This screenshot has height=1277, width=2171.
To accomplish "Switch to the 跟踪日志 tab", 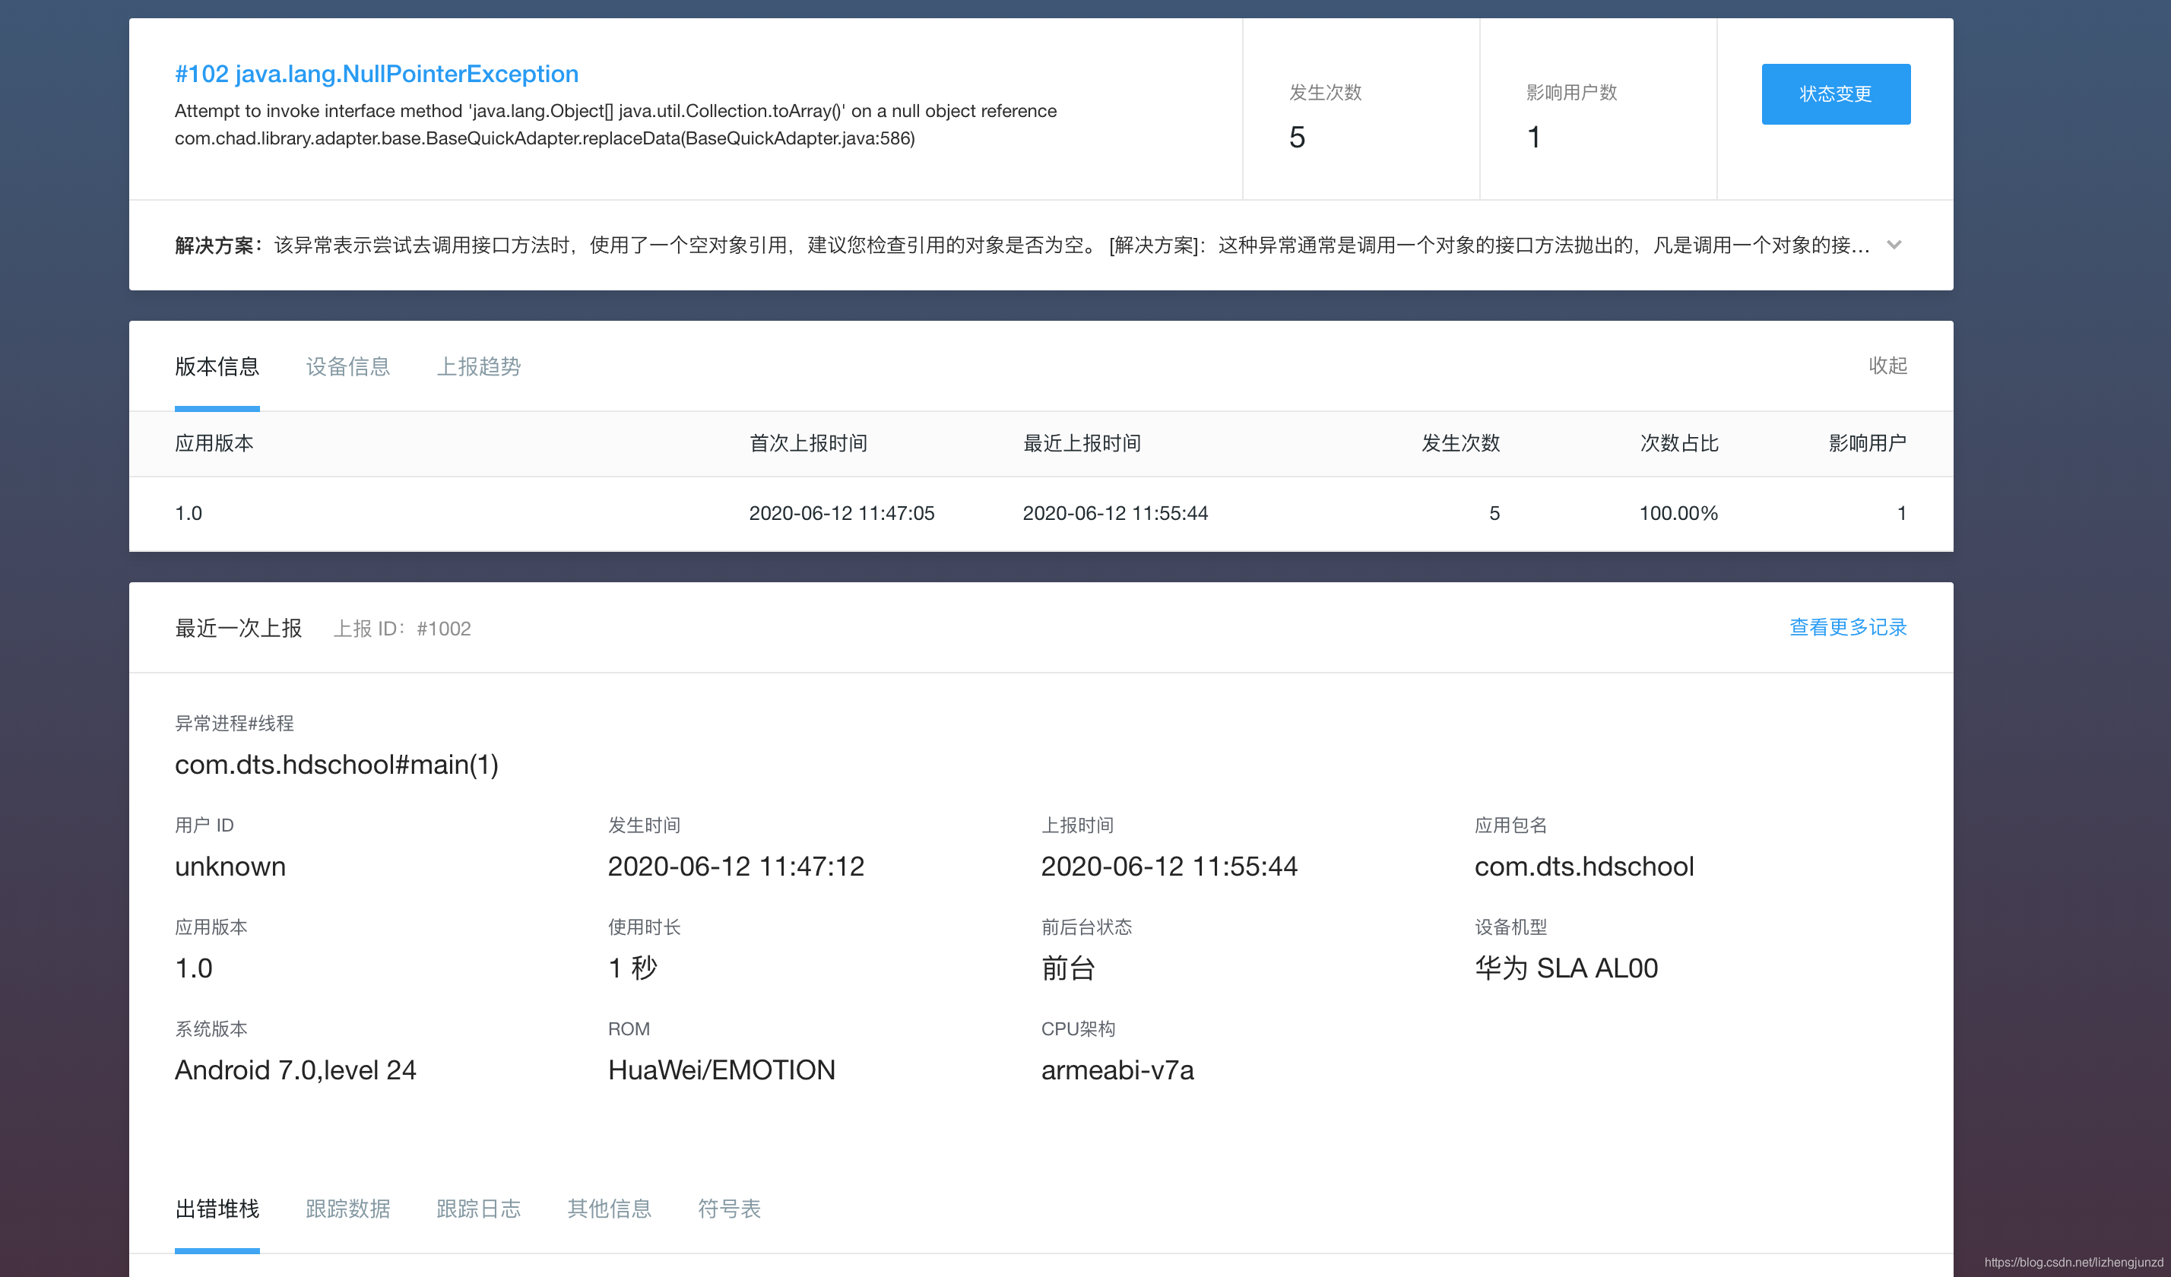I will click(x=479, y=1209).
